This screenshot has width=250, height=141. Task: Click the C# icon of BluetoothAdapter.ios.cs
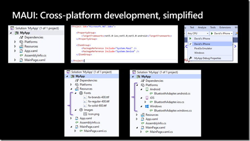click(x=151, y=102)
